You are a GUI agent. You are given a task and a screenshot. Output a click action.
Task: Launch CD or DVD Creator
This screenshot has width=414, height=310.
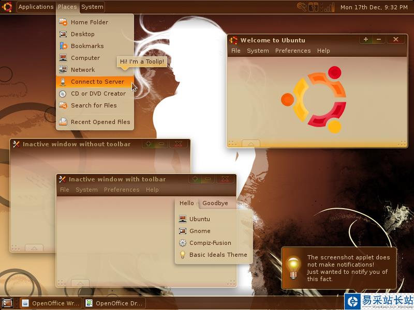(95, 94)
